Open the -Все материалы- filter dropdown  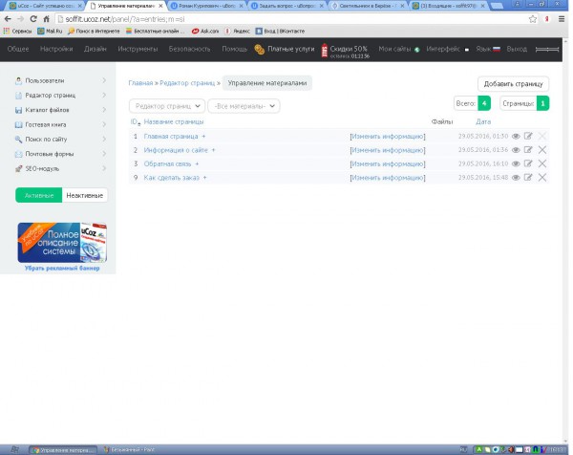point(244,106)
